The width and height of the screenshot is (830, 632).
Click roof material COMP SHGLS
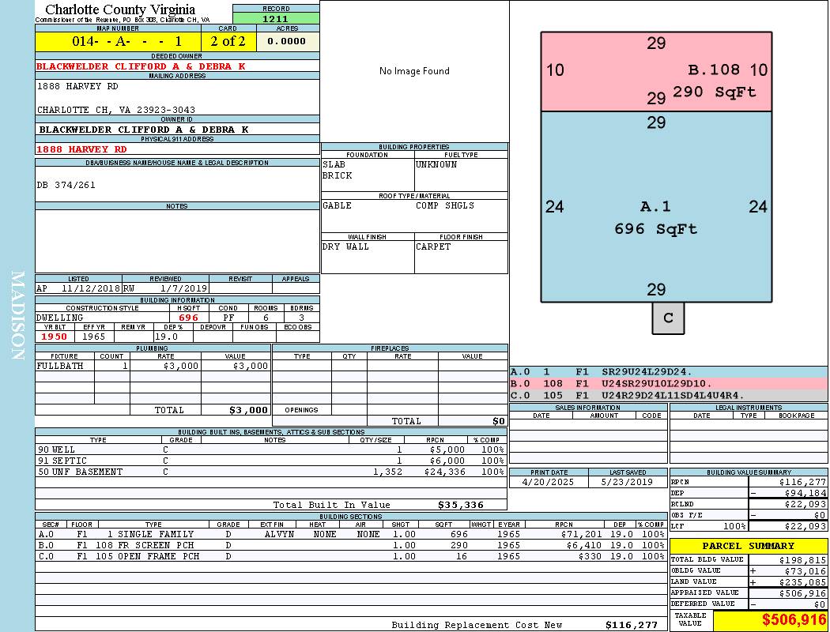[444, 205]
